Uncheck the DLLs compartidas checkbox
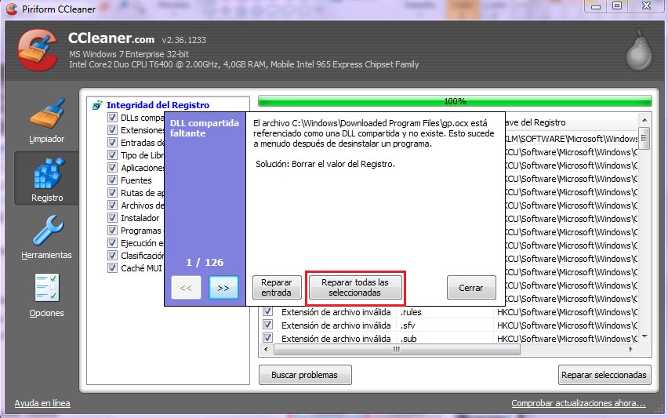Viewport: 668px width, 418px height. point(112,117)
